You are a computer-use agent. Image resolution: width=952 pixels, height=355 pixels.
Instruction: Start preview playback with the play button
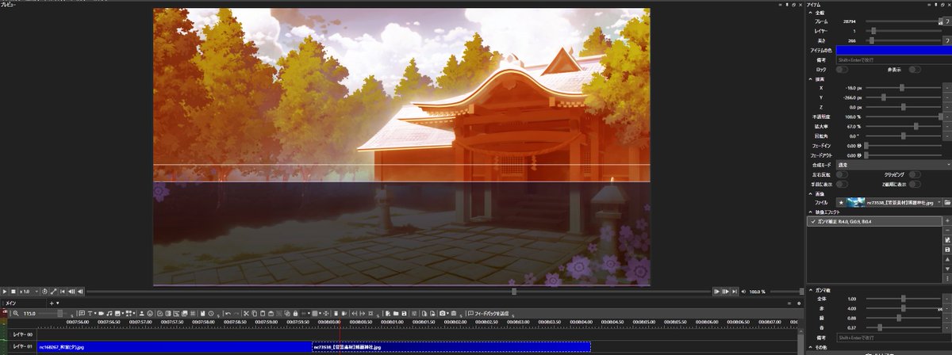(x=5, y=292)
